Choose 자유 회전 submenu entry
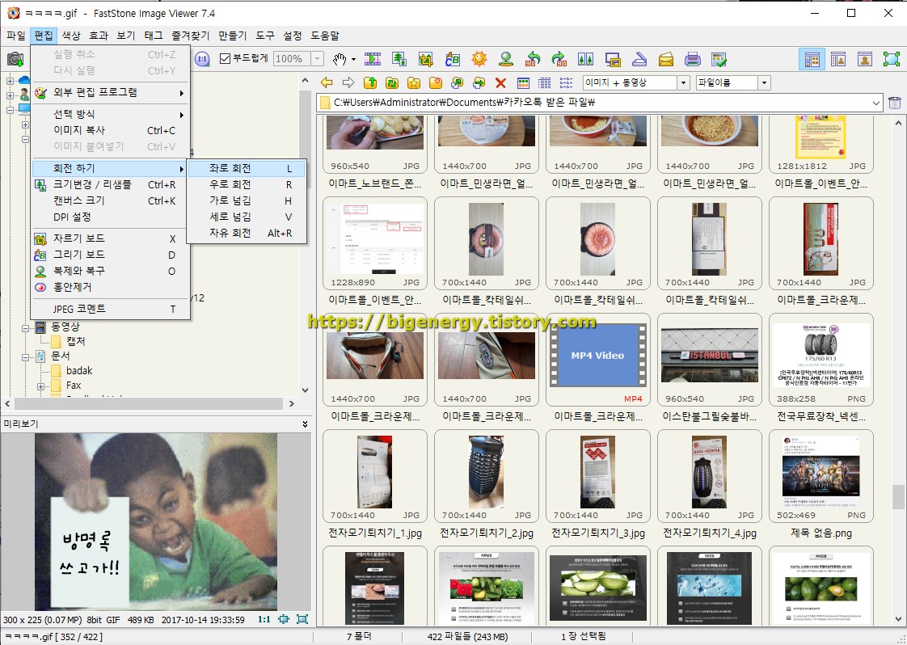 (247, 233)
